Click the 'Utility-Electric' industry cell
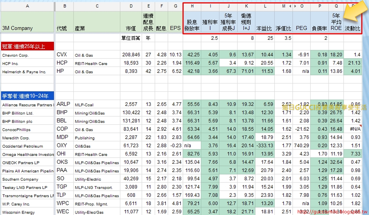 coord(97,179)
